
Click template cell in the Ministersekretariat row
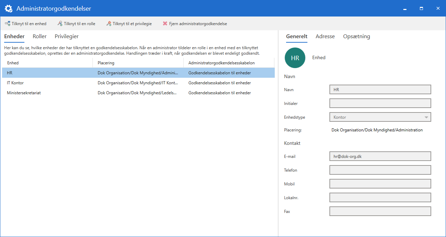[220, 93]
